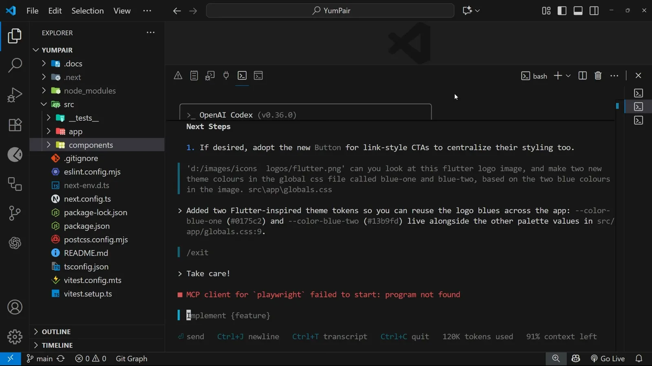Open the Source Control branch icon view
The width and height of the screenshot is (652, 366).
pos(15,213)
